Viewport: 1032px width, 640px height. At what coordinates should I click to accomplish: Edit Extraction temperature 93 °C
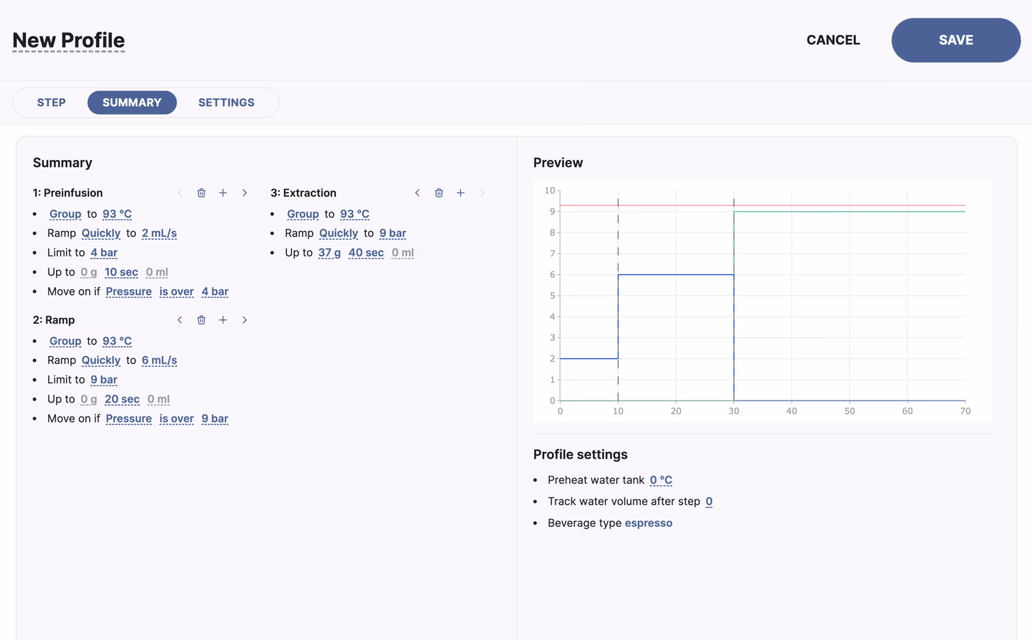pyautogui.click(x=355, y=214)
